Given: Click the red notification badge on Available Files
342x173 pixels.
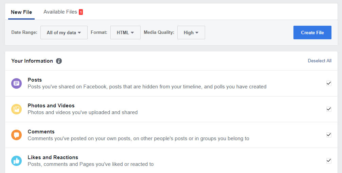Looking at the screenshot, I should (81, 12).
